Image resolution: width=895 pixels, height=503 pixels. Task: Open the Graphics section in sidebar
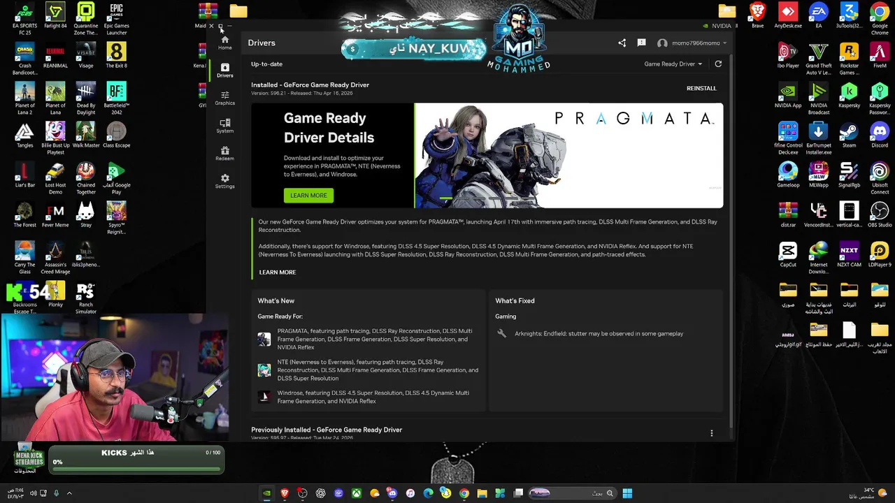pos(224,99)
